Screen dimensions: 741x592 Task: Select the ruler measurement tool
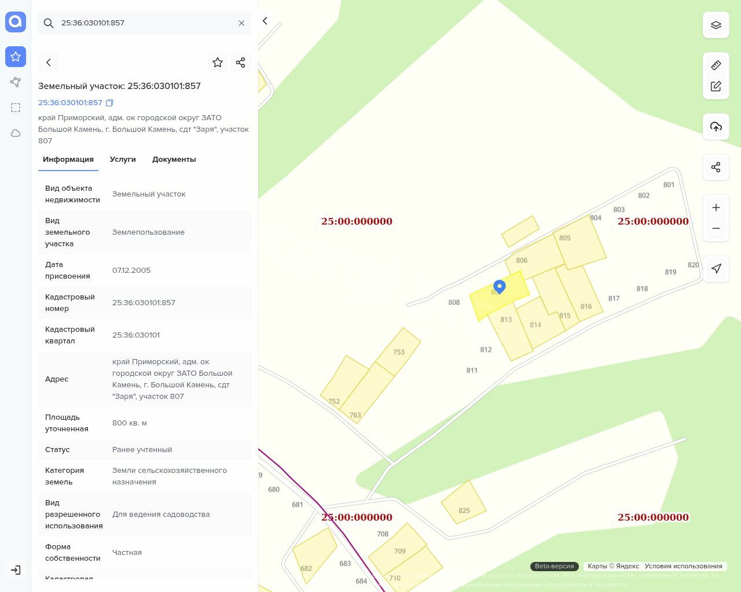coord(716,65)
